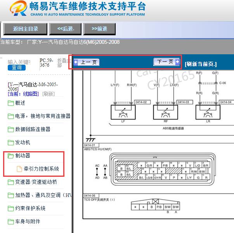Click the R/W(F) wire label
234x233 pixels.
(x=132, y=85)
